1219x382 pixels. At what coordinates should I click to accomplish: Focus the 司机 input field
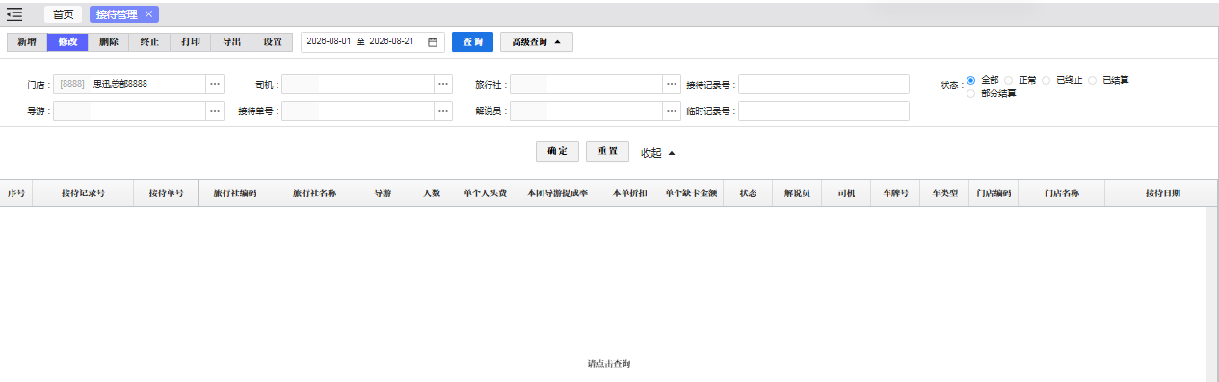coord(358,84)
